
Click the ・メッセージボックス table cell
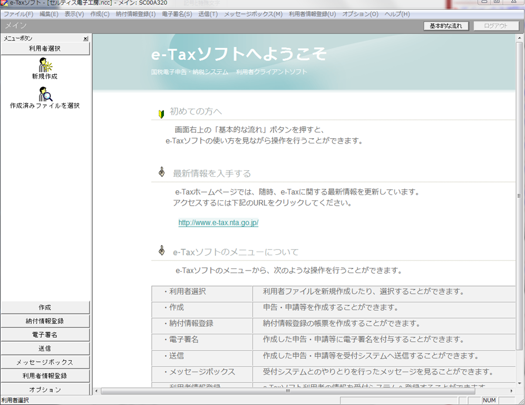[202, 374]
